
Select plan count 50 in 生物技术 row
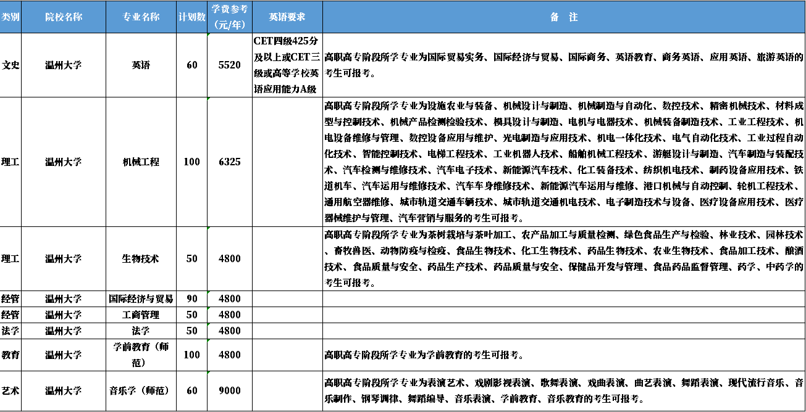coord(192,259)
